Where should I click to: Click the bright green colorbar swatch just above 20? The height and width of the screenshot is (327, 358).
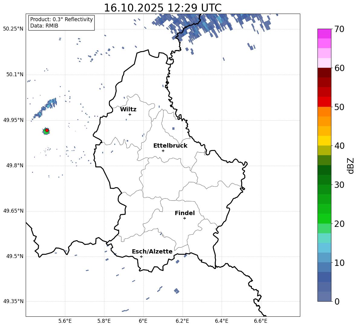pyautogui.click(x=324, y=218)
